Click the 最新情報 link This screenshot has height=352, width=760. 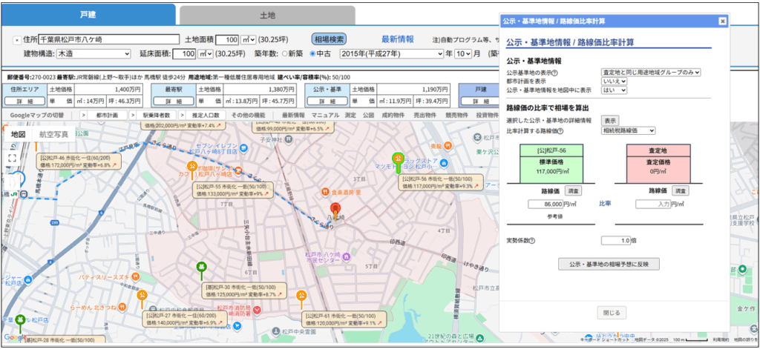tap(397, 39)
